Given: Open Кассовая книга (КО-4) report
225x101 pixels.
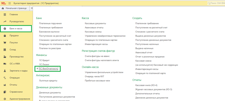Looking at the screenshot, I should pyautogui.click(x=146, y=85).
